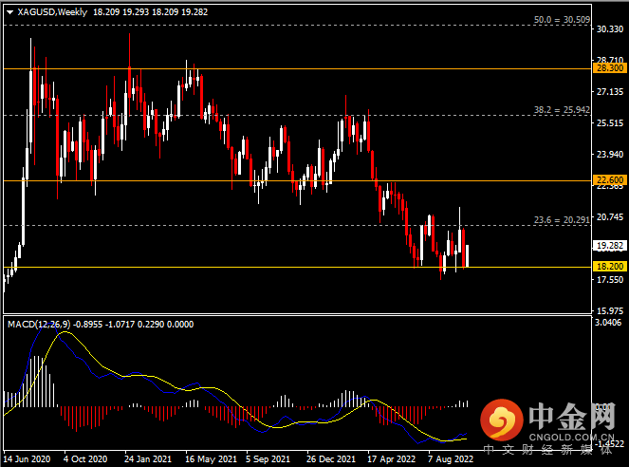Viewport: 629px width, 467px height.
Task: Click the 18.200 yellow price tag
Action: pyautogui.click(x=610, y=266)
